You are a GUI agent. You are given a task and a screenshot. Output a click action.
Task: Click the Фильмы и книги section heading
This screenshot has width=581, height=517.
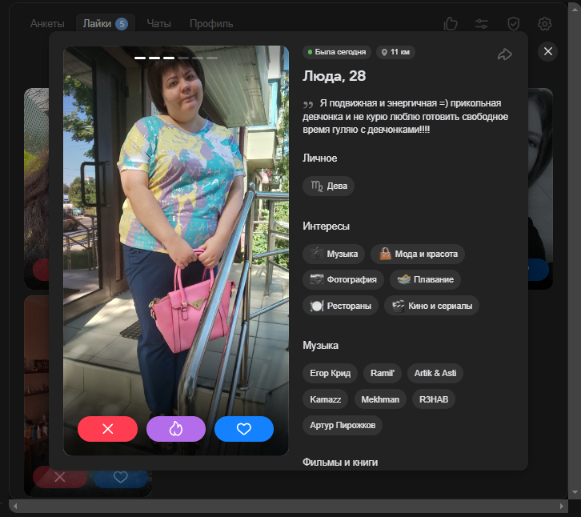tap(340, 463)
